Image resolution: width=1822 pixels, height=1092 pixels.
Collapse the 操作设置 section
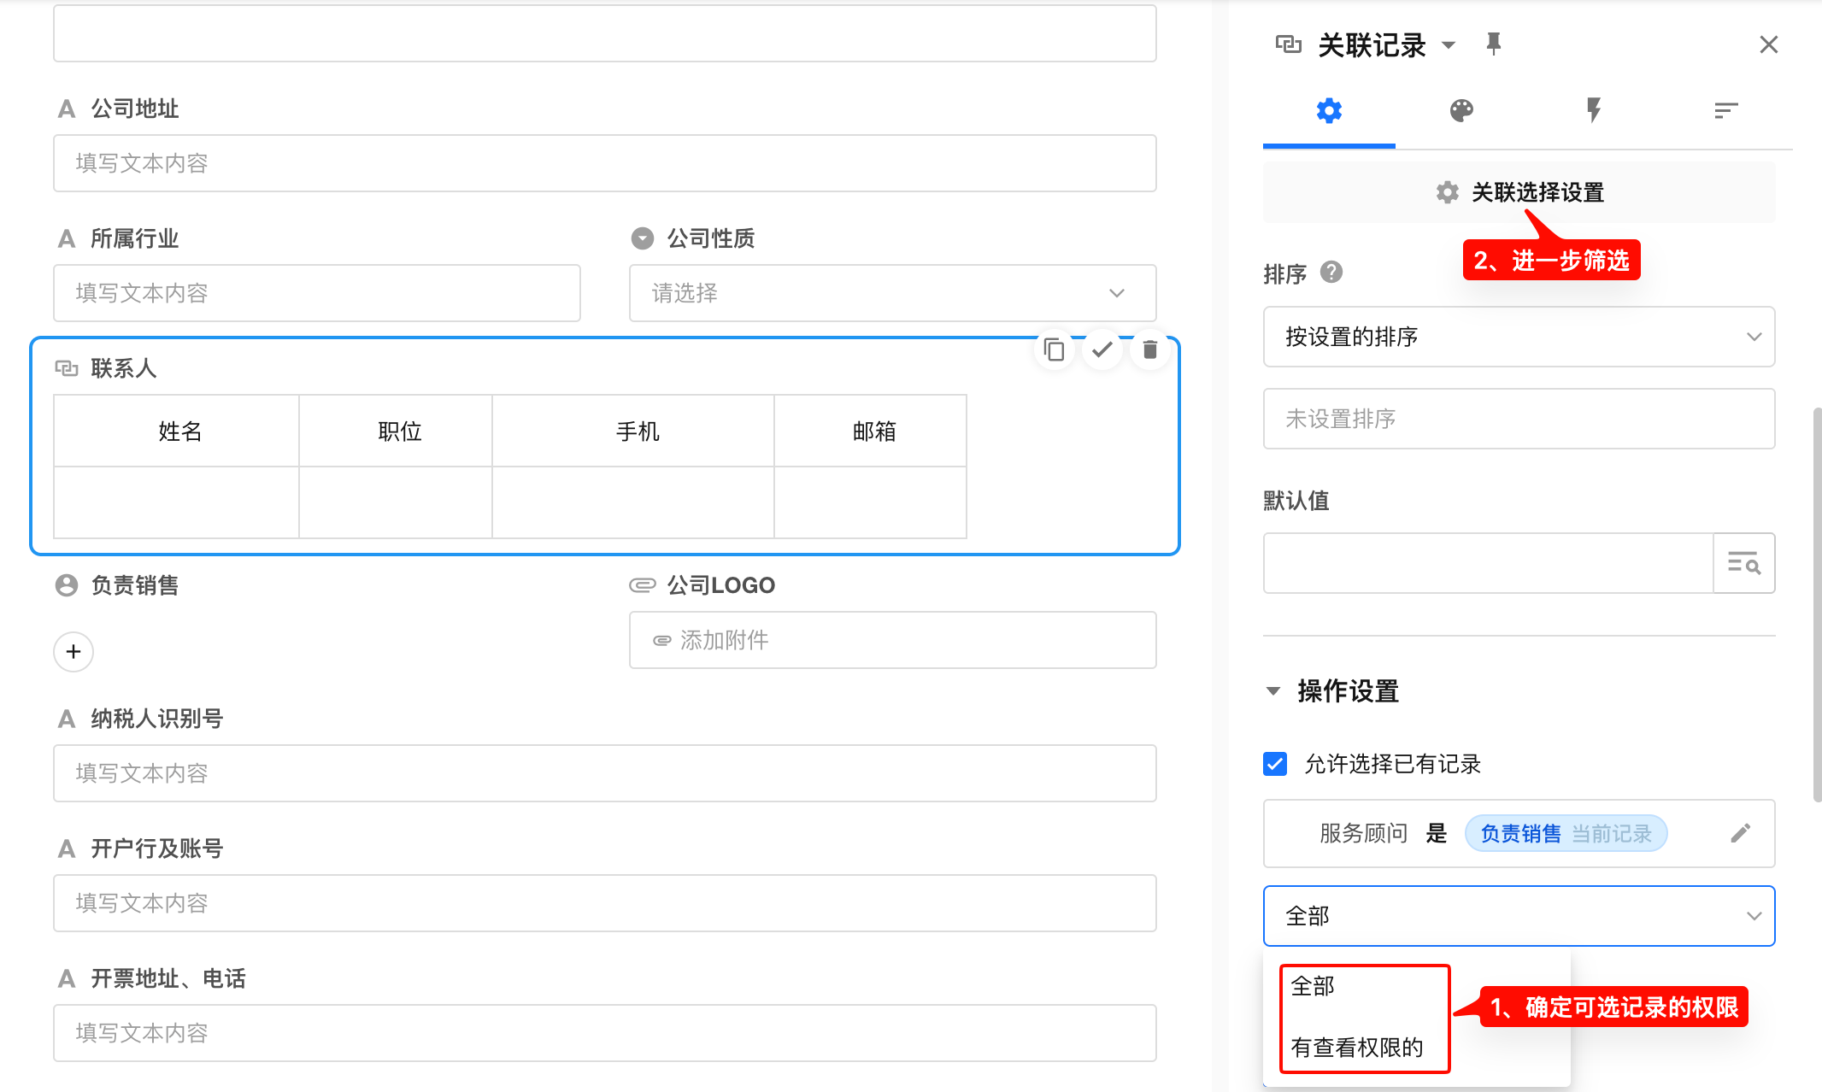pos(1273,690)
